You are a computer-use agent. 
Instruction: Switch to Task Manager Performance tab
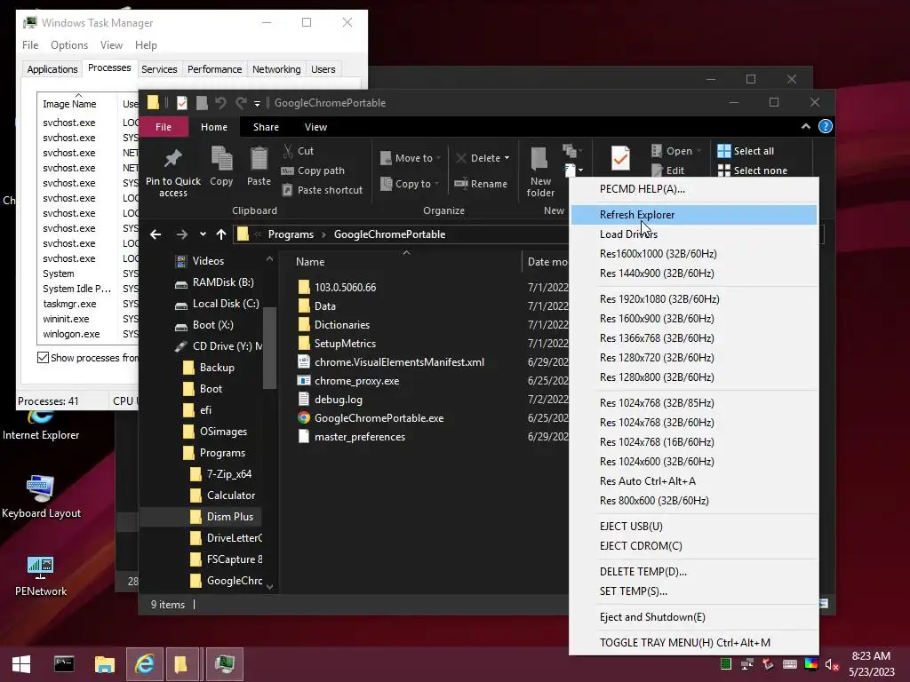coord(214,69)
